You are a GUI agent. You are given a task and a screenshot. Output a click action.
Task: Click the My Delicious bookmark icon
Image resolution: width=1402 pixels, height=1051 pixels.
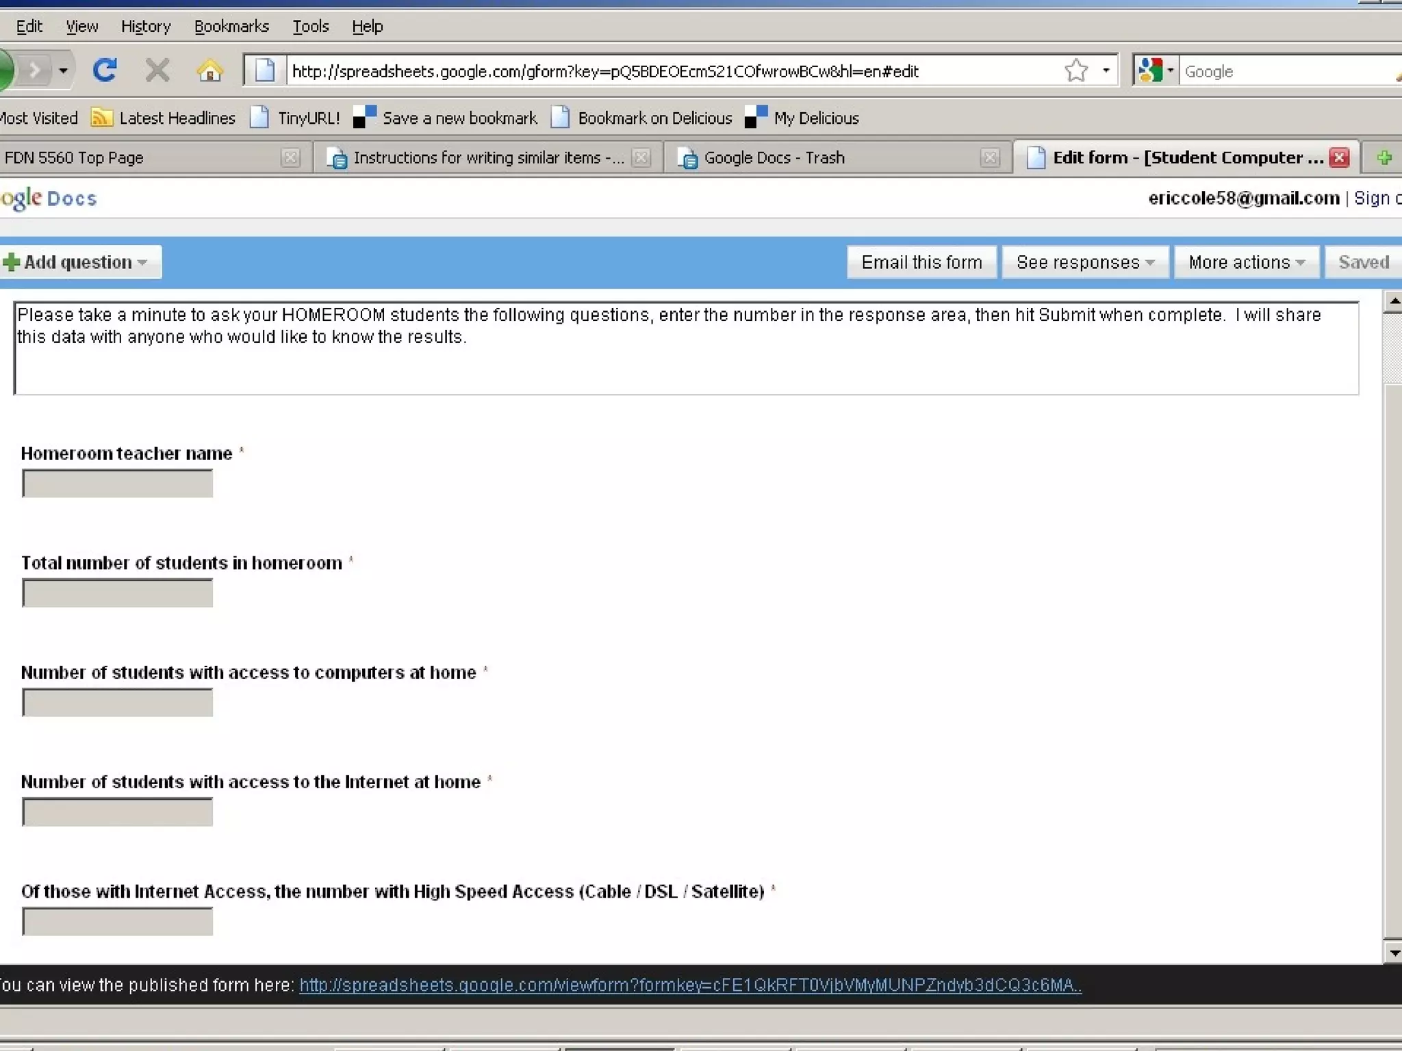click(756, 118)
